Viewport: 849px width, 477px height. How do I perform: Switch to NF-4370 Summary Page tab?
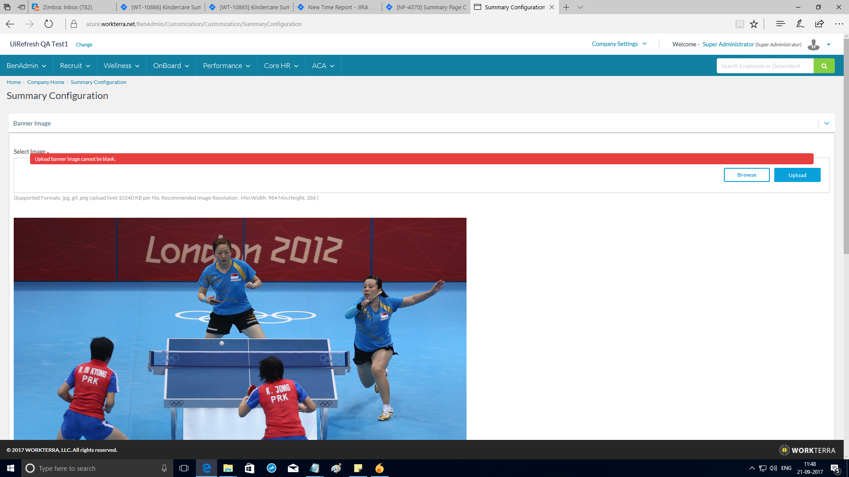tap(426, 7)
